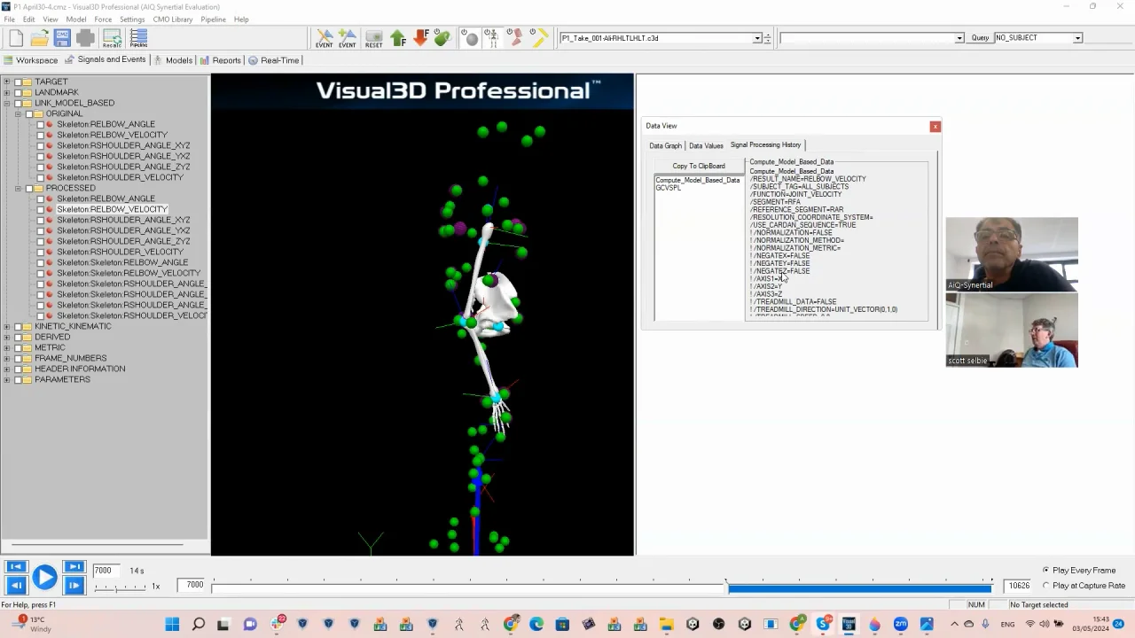Open Zoom from the taskbar
Viewport: 1135px width, 638px height.
pos(901,625)
